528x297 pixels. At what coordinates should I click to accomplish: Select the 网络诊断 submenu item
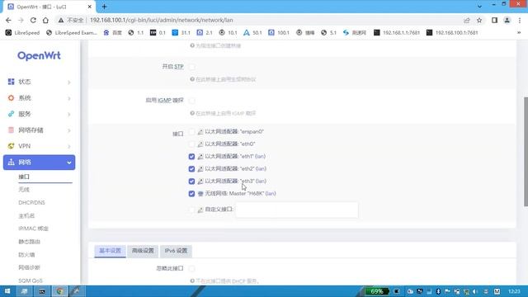tap(30, 267)
